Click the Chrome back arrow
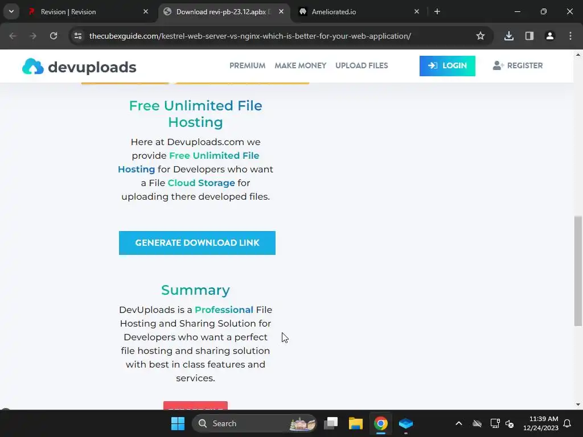 (13, 36)
